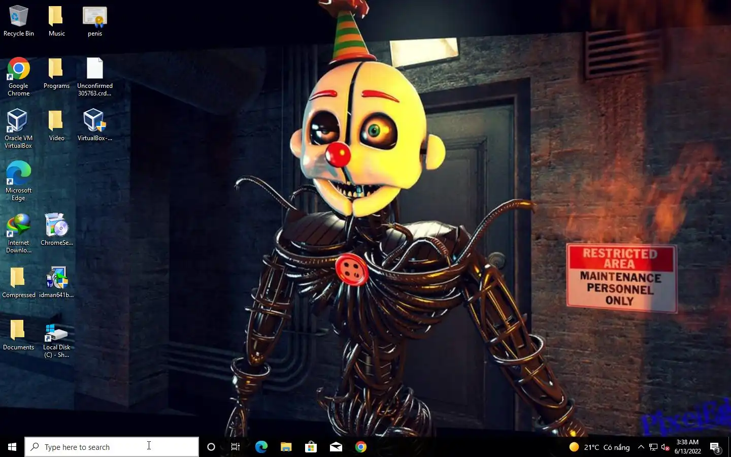Open Microsoft Store from the taskbar
The width and height of the screenshot is (731, 457).
point(311,447)
